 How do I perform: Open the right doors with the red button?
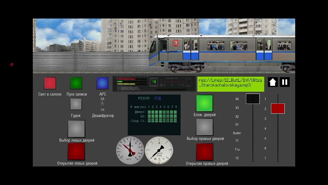205,152
